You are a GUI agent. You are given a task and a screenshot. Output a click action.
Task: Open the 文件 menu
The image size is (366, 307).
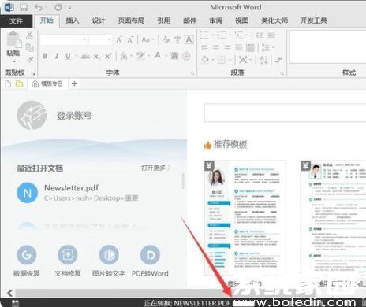tap(17, 20)
